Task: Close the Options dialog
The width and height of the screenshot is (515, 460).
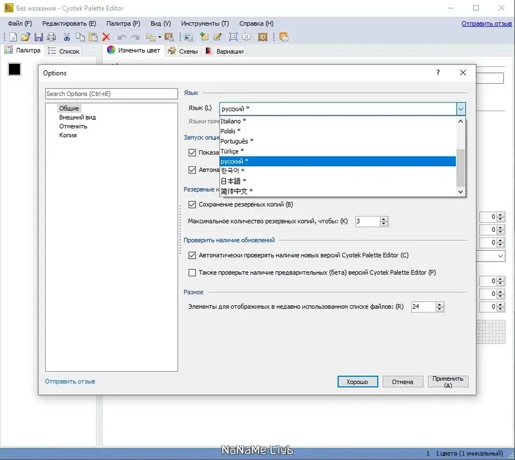Action: click(463, 73)
